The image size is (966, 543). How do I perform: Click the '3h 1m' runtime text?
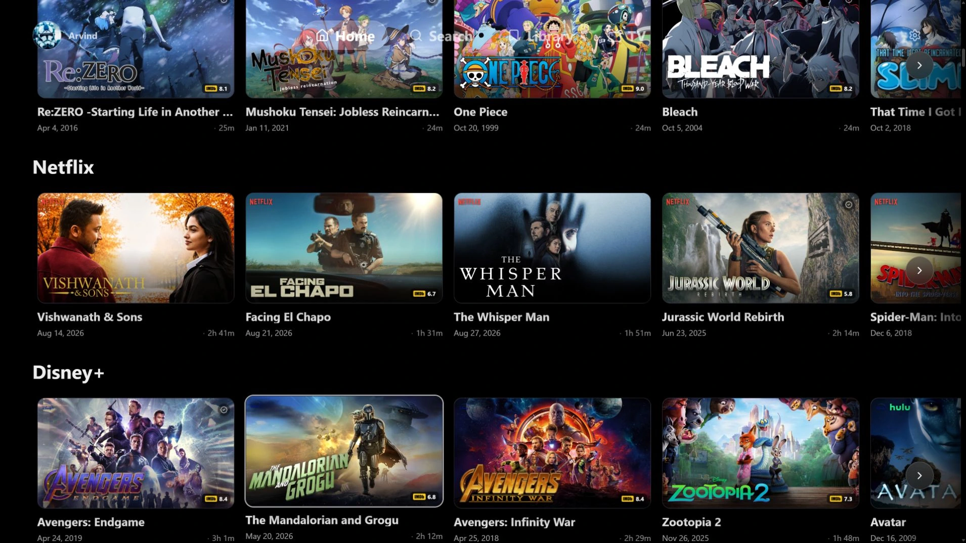(223, 538)
